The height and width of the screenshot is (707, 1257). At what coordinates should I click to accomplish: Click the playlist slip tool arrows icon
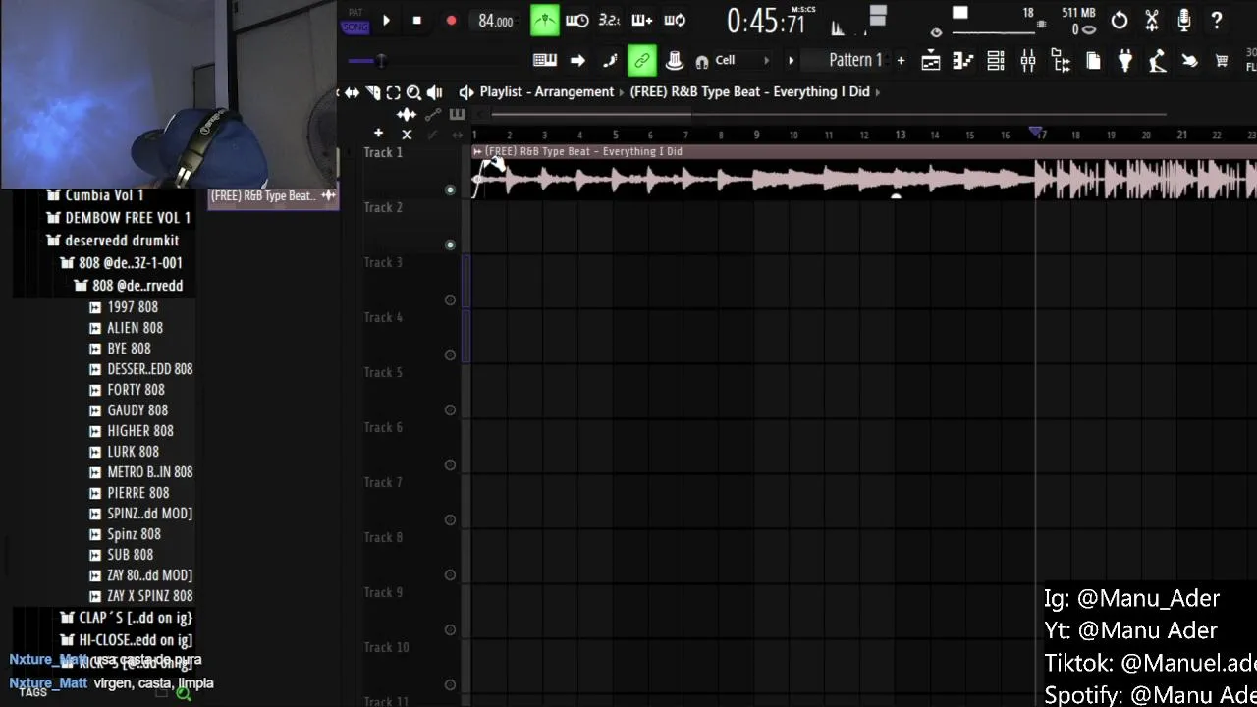pos(351,92)
